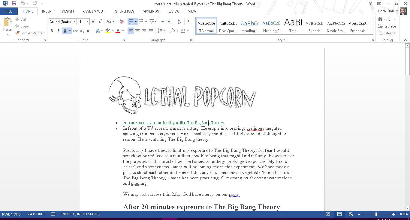Click the Format Painter brush icon
Viewport: 410px width, 220px height.
click(17, 33)
